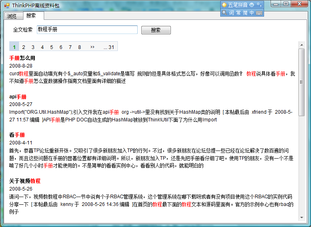The image size is (311, 227).
Task: Click the 搜索 button next to the search box
Action: pos(156,30)
